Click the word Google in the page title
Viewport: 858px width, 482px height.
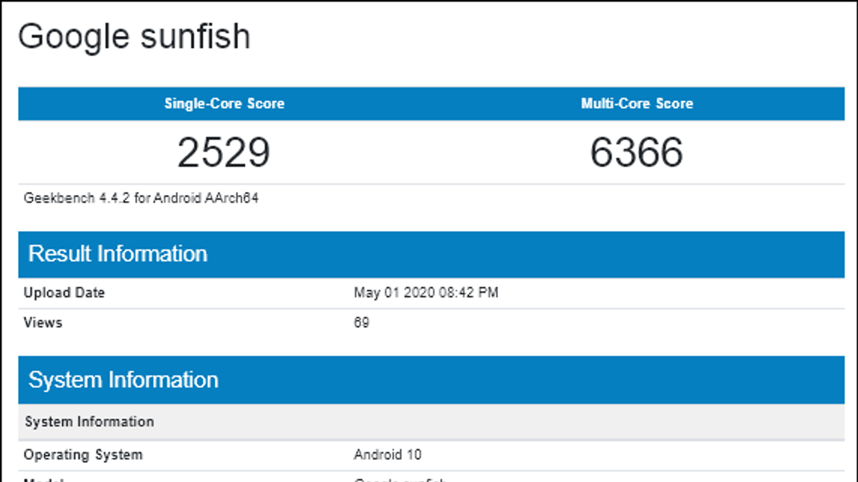(74, 37)
